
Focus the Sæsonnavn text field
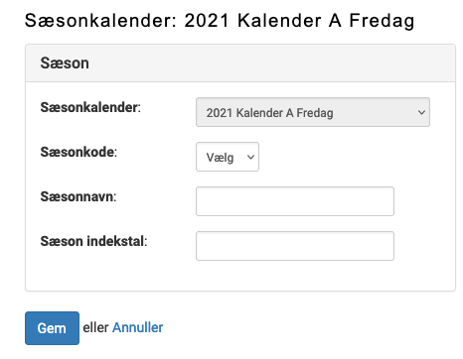(295, 201)
